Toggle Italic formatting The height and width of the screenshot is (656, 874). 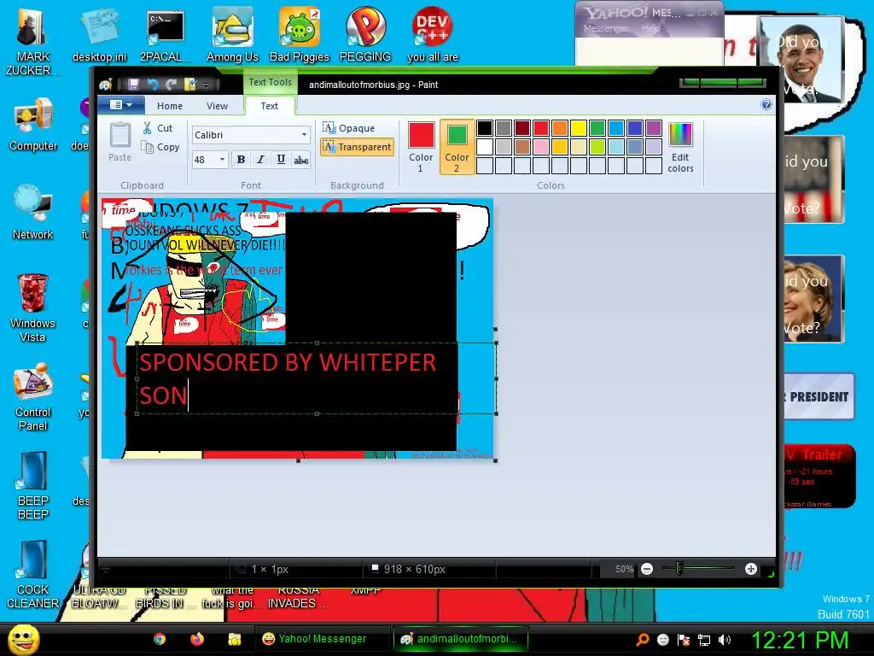coord(260,160)
